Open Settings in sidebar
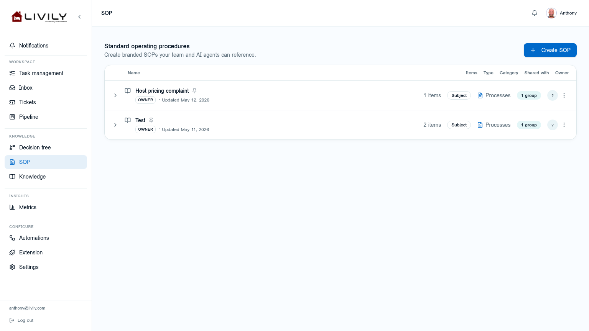 pos(46,267)
